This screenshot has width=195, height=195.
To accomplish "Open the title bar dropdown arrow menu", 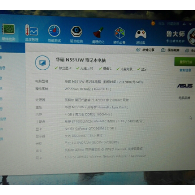I will 190,24.
